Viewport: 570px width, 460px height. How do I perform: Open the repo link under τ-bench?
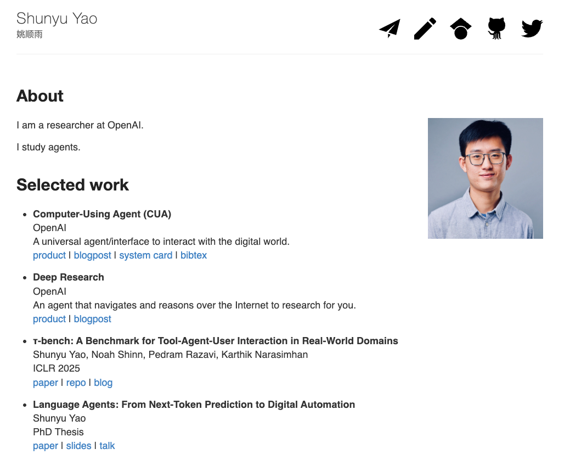point(76,383)
